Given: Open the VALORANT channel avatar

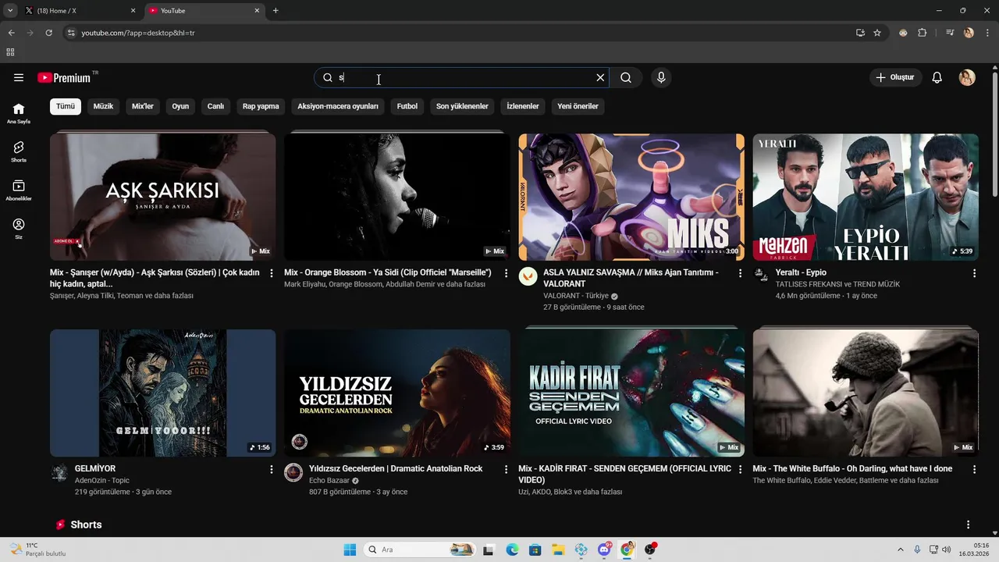Looking at the screenshot, I should click(528, 276).
